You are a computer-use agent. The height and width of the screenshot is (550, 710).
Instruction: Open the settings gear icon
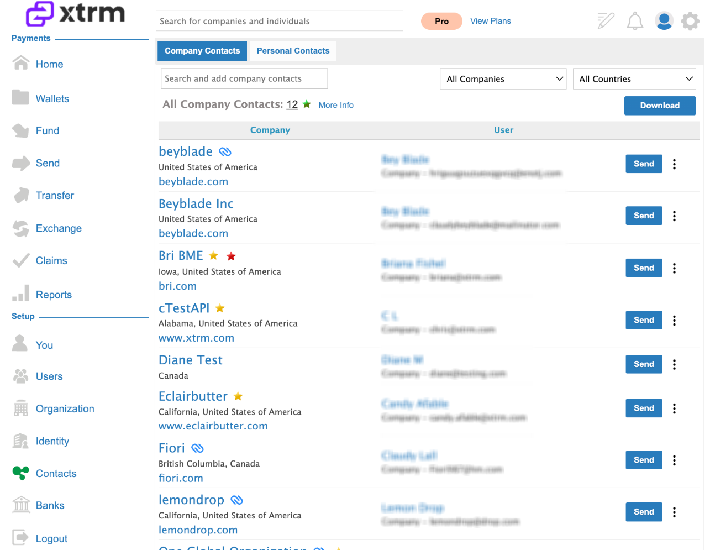pos(690,21)
